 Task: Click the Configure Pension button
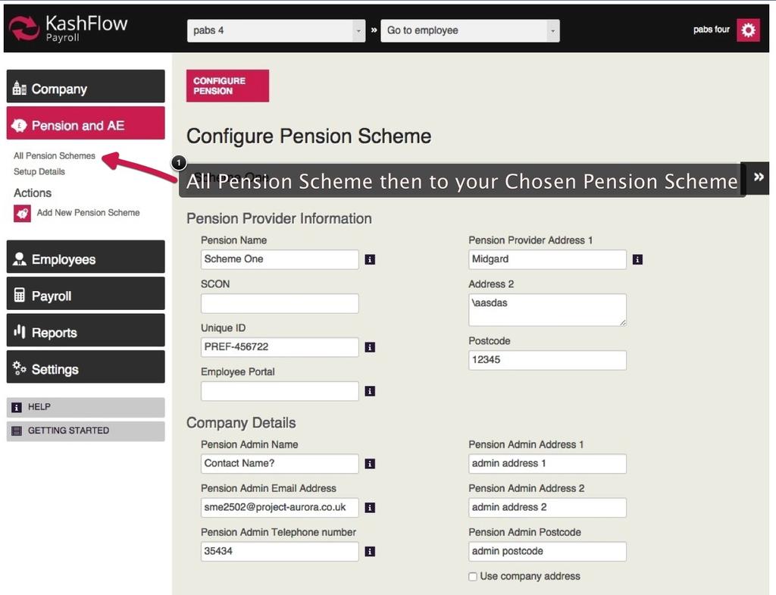click(x=227, y=86)
